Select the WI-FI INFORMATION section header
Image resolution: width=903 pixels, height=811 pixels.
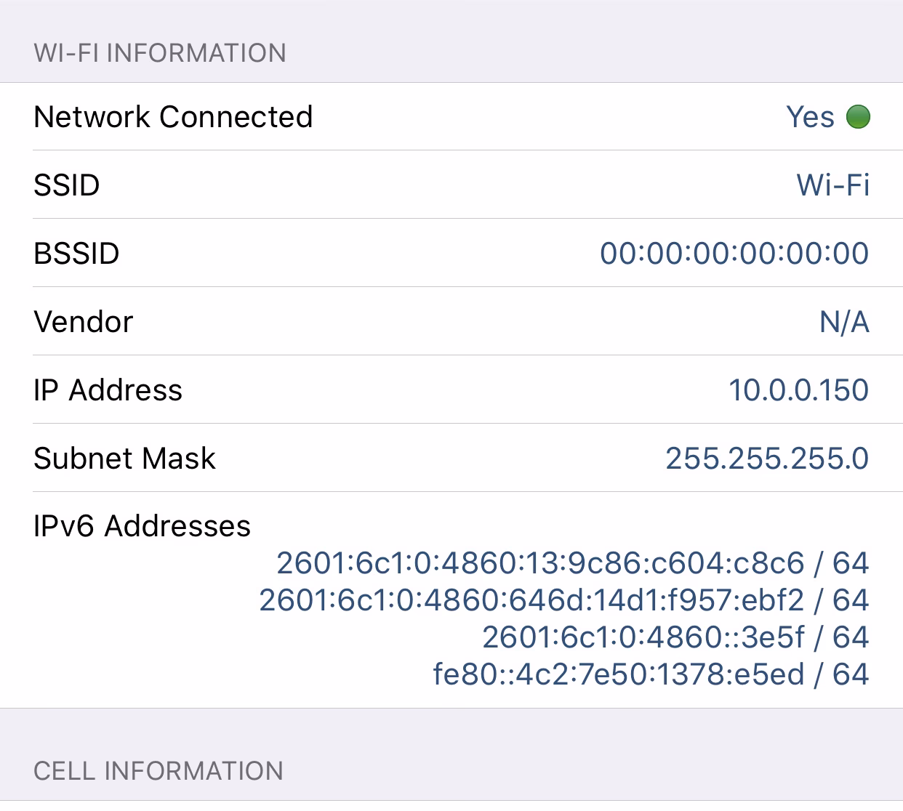(158, 52)
